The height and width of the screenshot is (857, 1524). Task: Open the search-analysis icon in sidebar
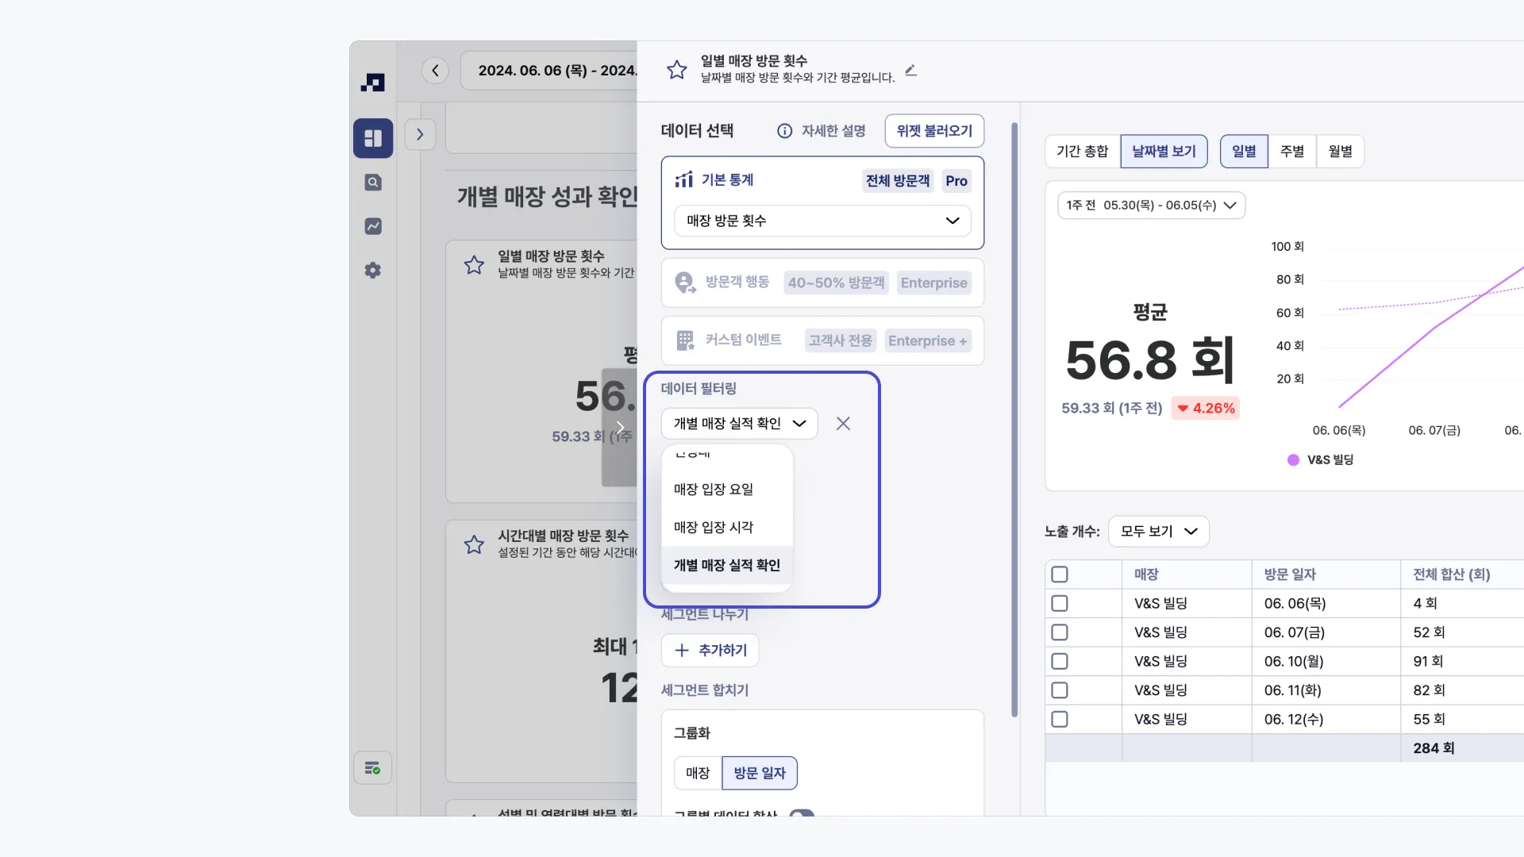click(373, 183)
